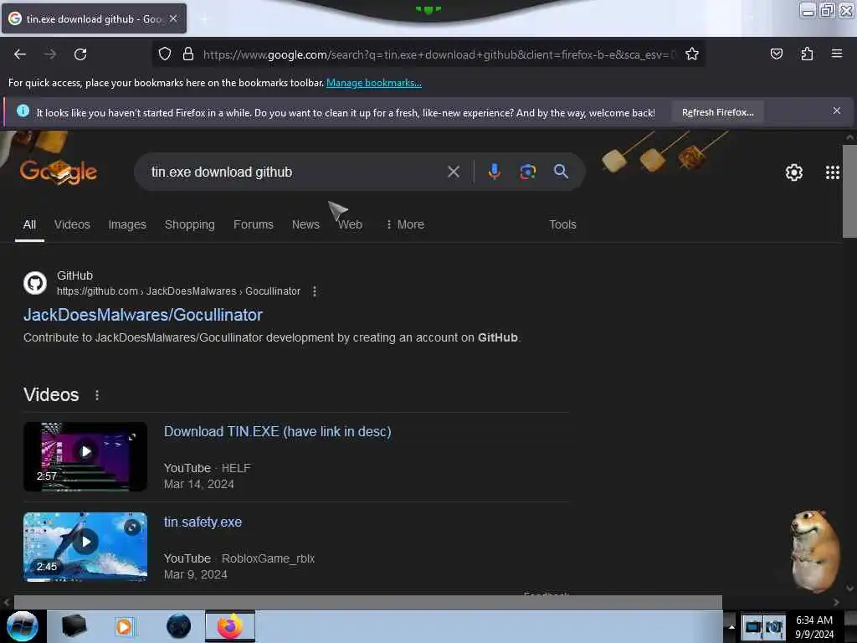Open the tracking protection shield icon
The width and height of the screenshot is (857, 643).
click(x=165, y=54)
